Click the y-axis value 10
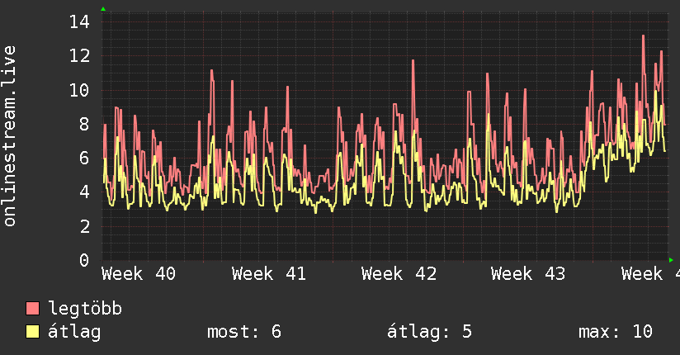Screen dimensions: 680x355 80,90
